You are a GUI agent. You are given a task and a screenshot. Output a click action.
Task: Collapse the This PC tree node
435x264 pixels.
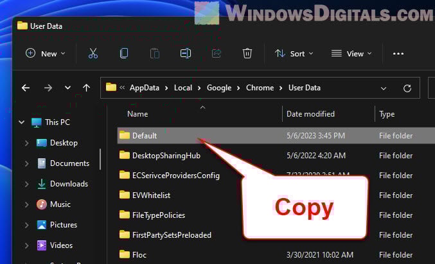point(21,122)
